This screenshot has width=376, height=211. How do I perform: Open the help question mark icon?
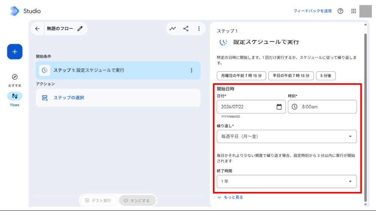click(340, 11)
